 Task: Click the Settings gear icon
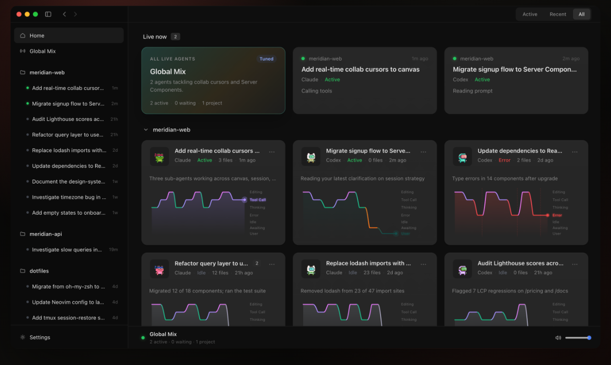click(23, 337)
